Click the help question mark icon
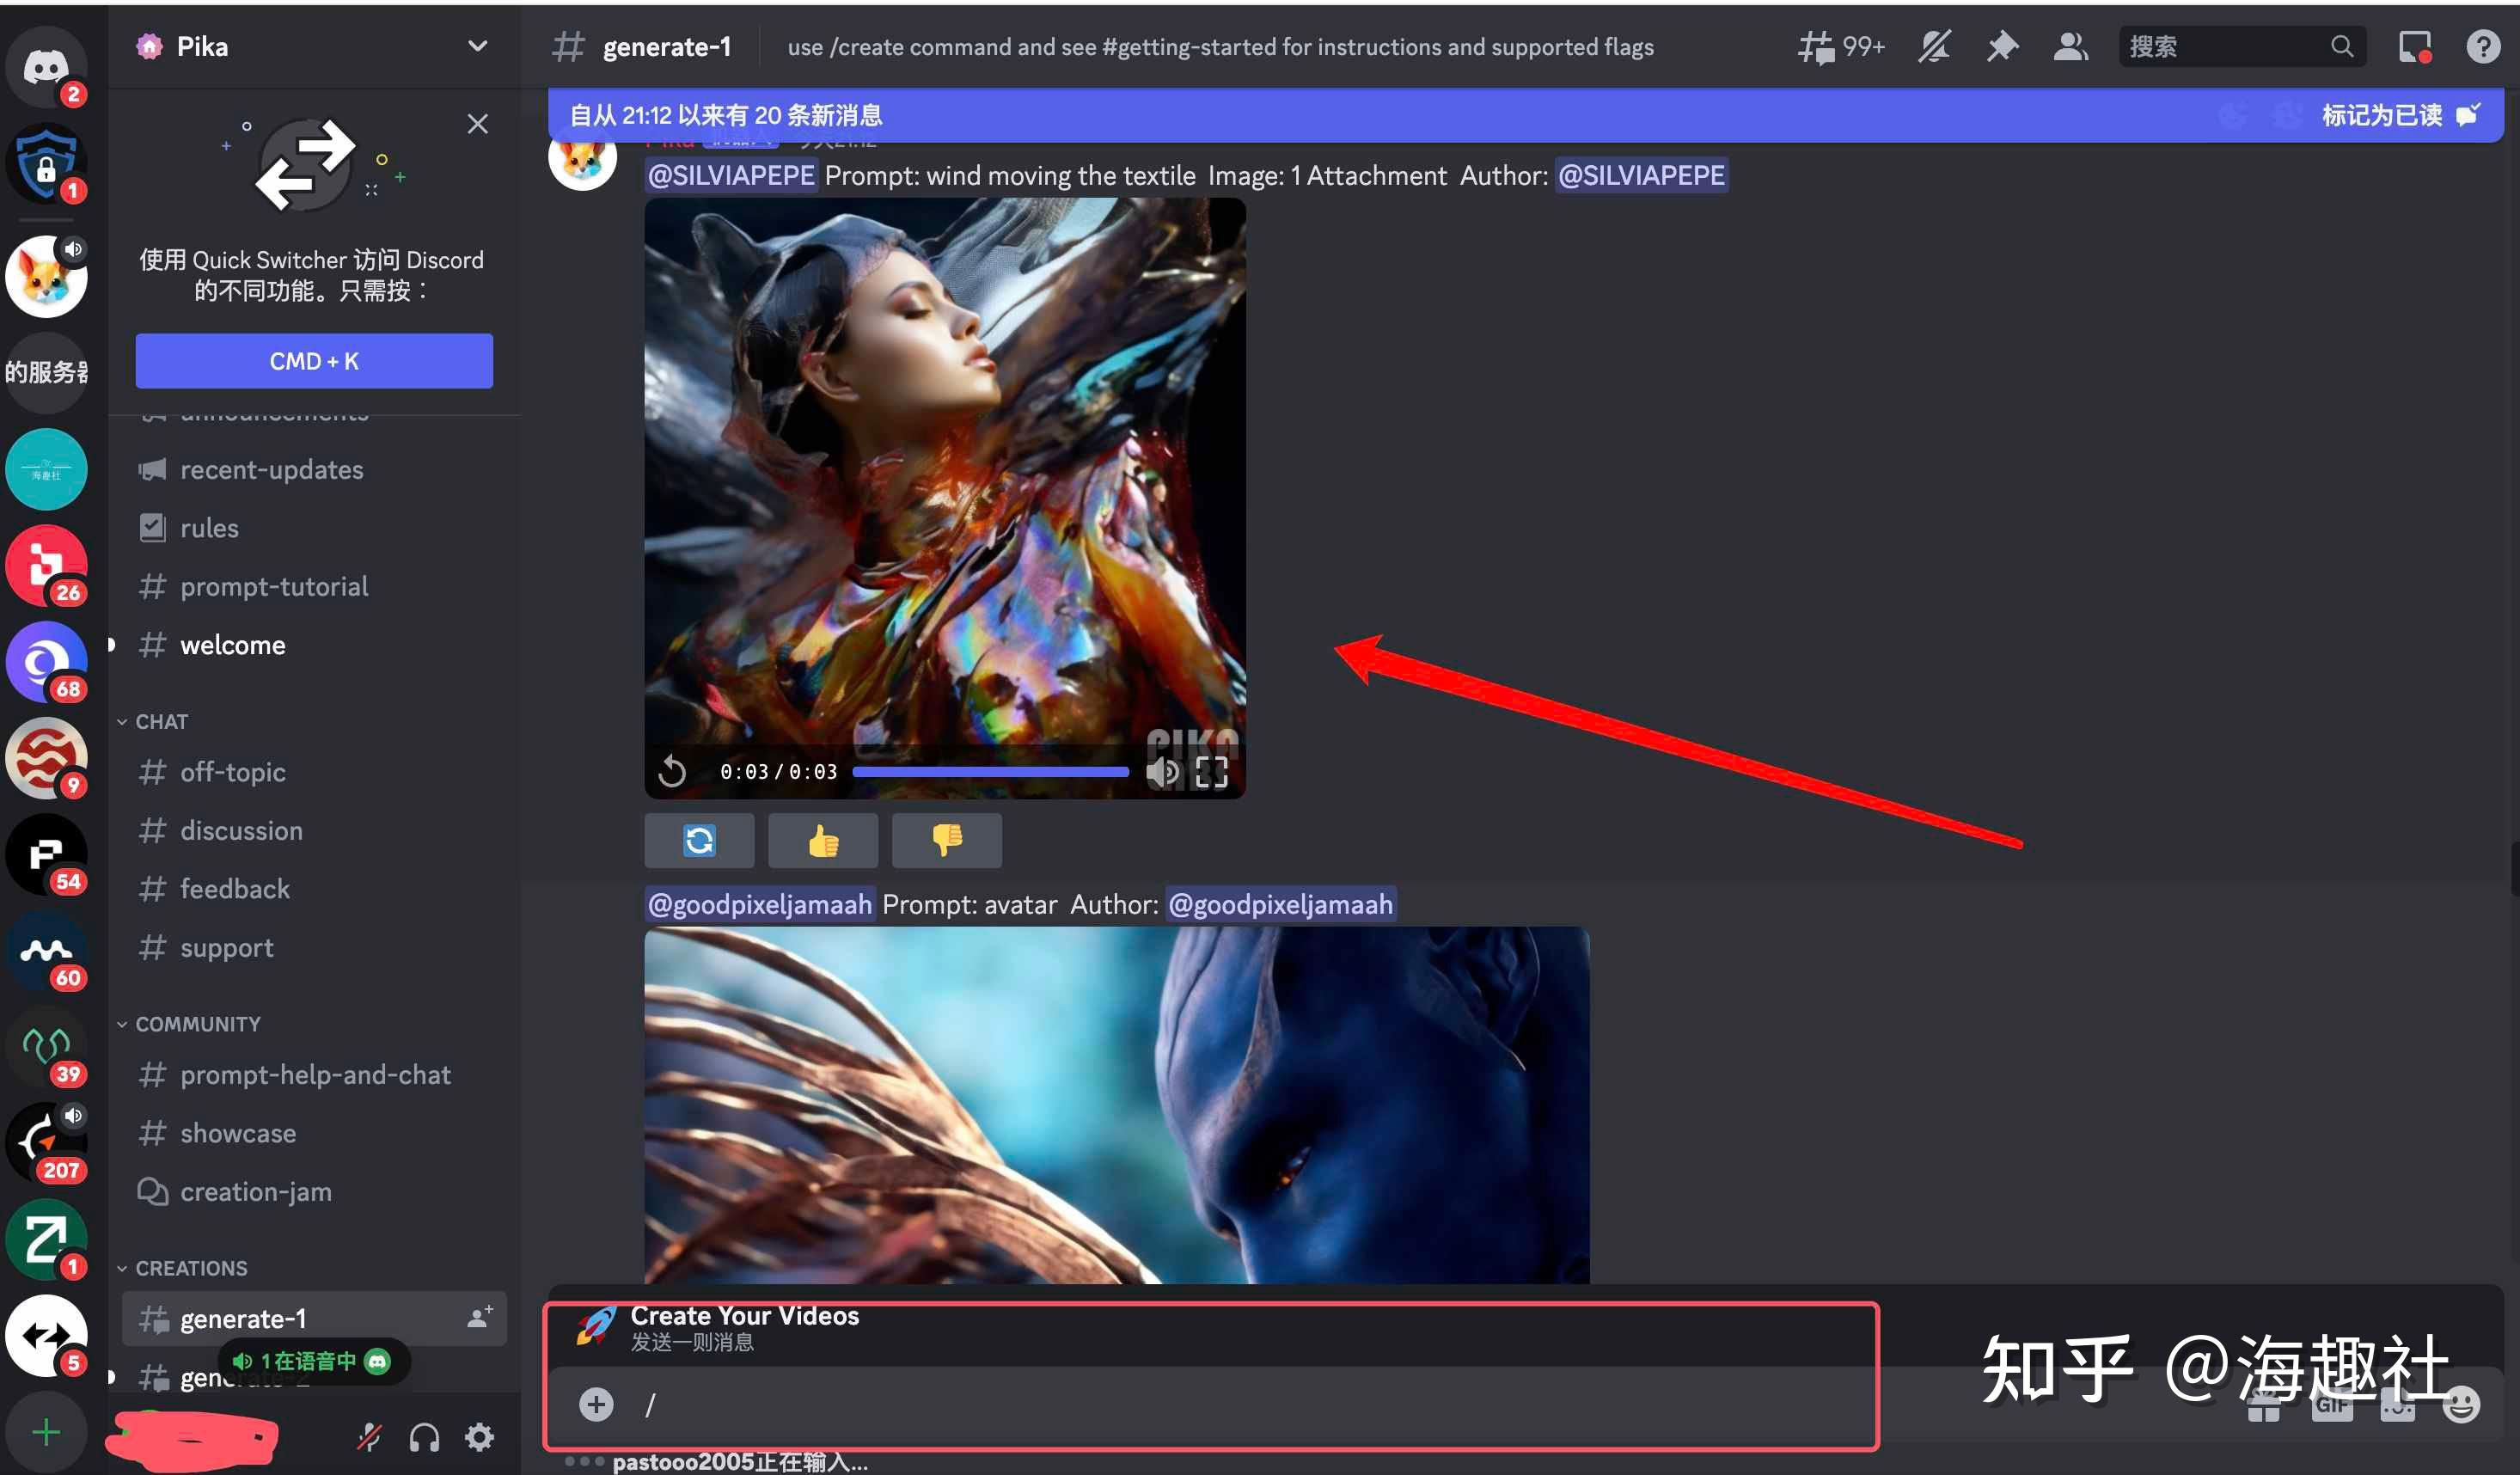 (x=2482, y=46)
